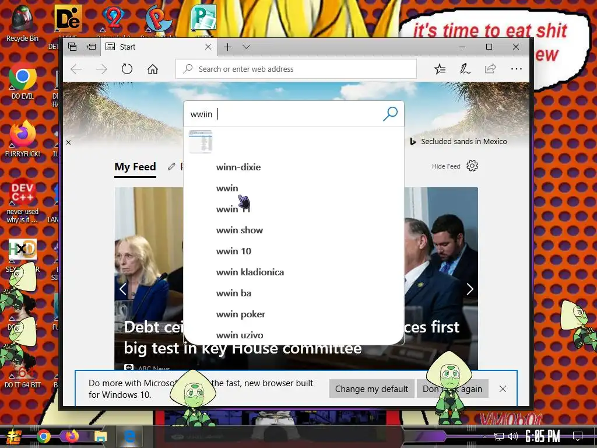Select the wwin show suggestion

[x=240, y=230]
